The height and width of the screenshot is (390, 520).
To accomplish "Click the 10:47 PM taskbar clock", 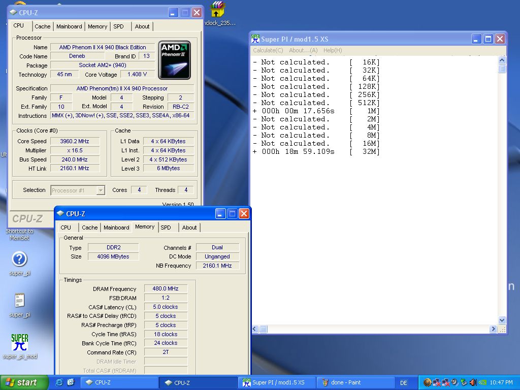I will [501, 383].
